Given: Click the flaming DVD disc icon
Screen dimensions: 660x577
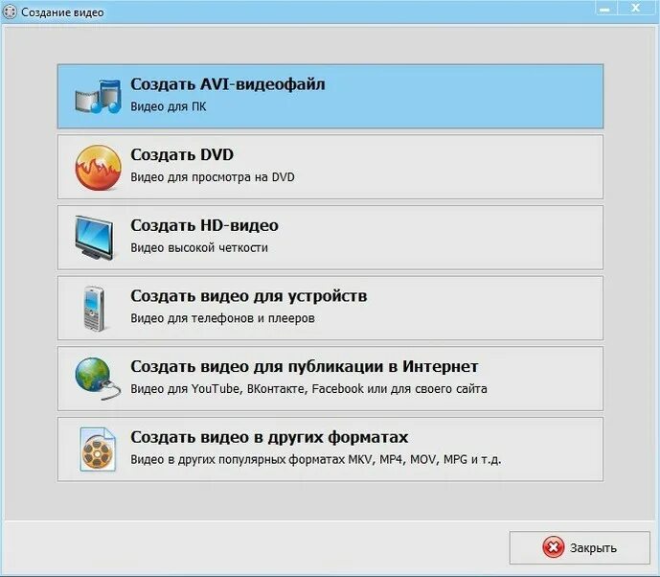Looking at the screenshot, I should tap(98, 167).
